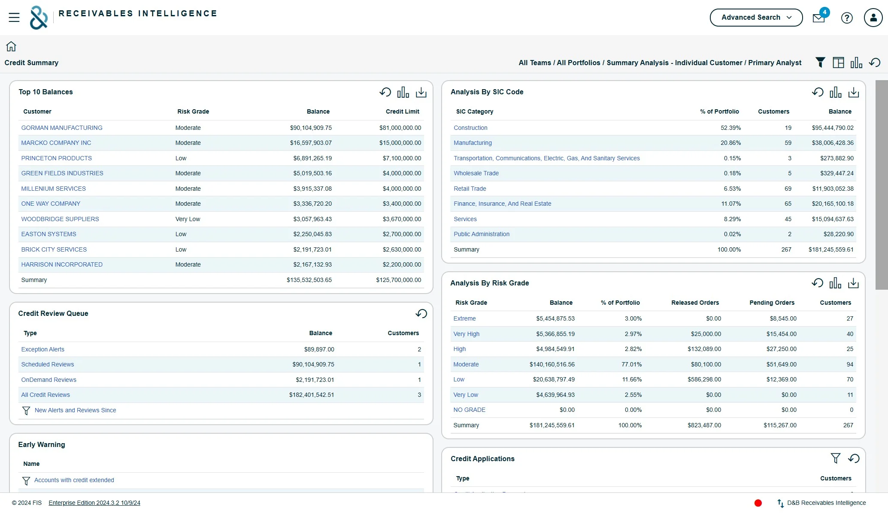Open the Construction SIC category
Viewport: 888px width, 513px height.
[470, 128]
